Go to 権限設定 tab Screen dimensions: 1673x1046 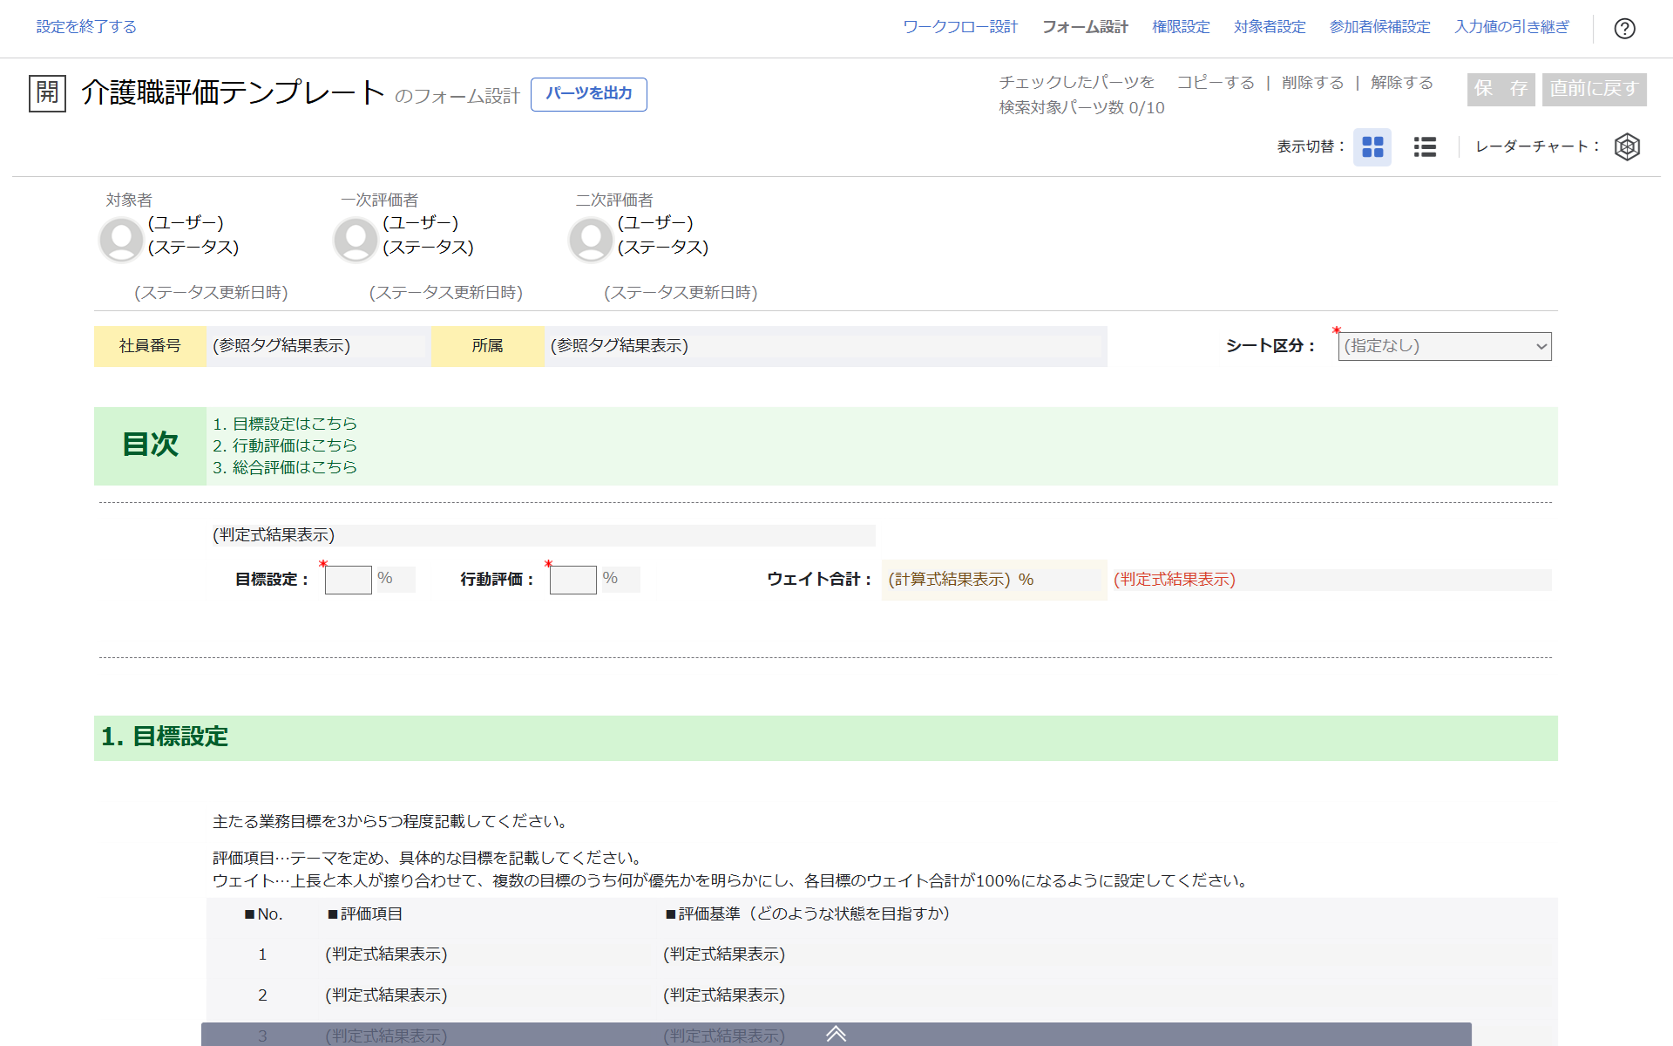pyautogui.click(x=1181, y=27)
